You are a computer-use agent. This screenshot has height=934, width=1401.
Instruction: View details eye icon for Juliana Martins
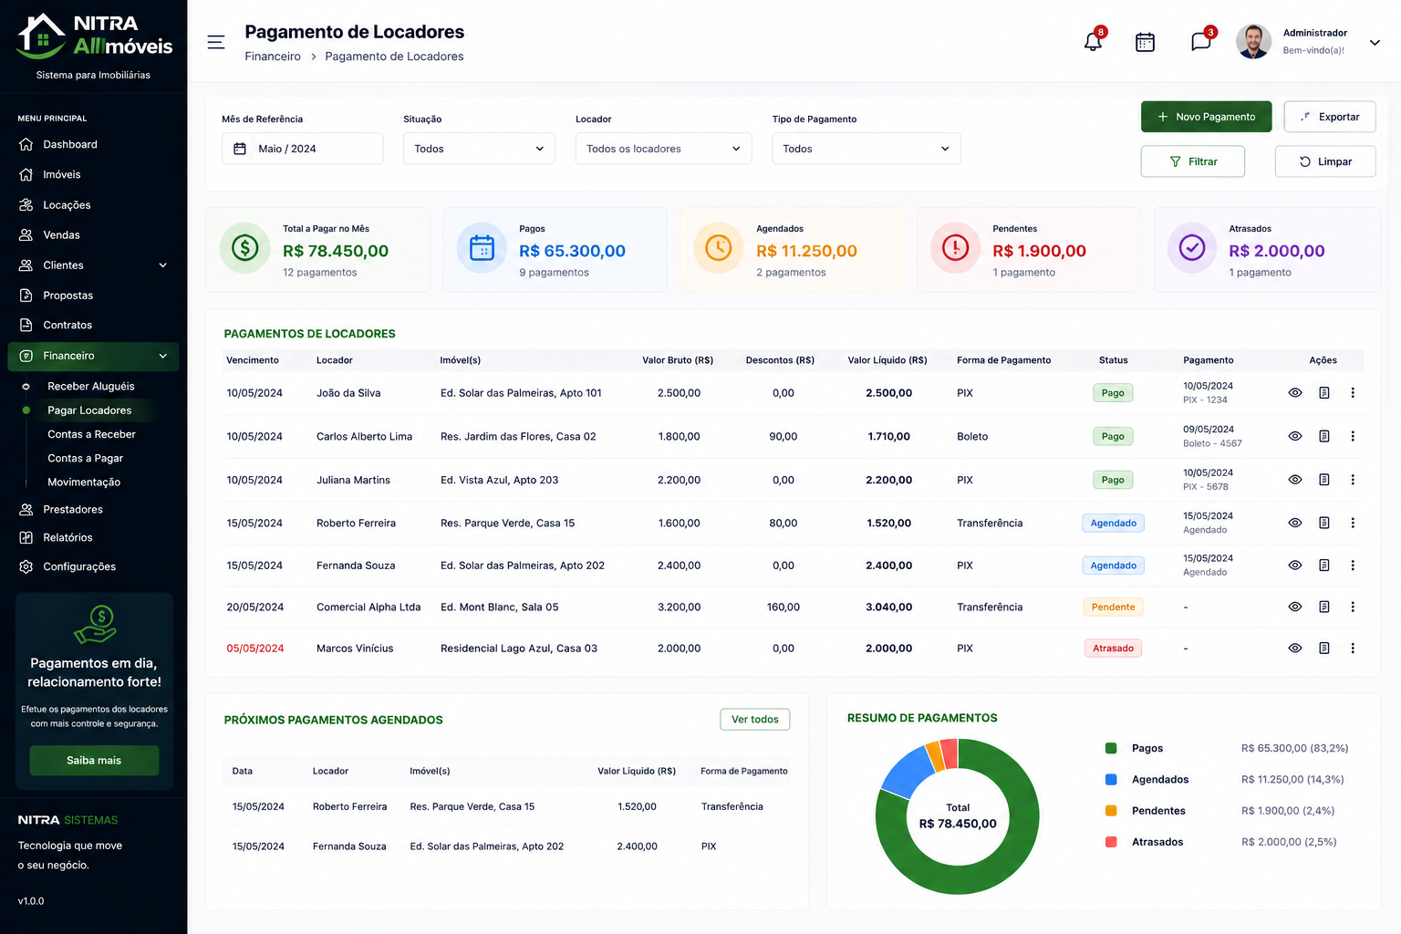coord(1294,480)
